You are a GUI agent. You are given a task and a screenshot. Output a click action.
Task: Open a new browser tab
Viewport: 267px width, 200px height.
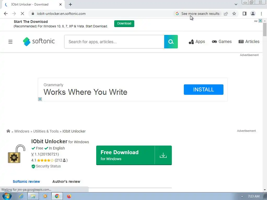(x=70, y=4)
